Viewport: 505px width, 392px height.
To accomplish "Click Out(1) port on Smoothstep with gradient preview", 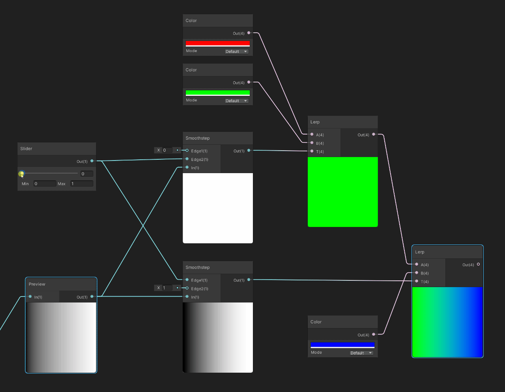I will coord(249,280).
